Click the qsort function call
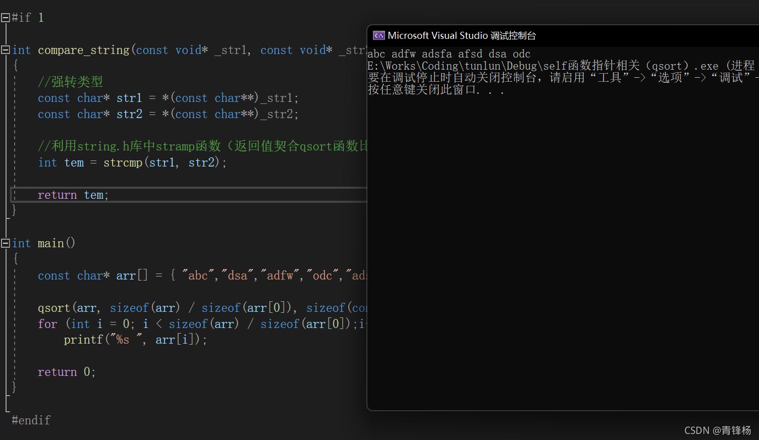This screenshot has height=440, width=759. [x=55, y=308]
